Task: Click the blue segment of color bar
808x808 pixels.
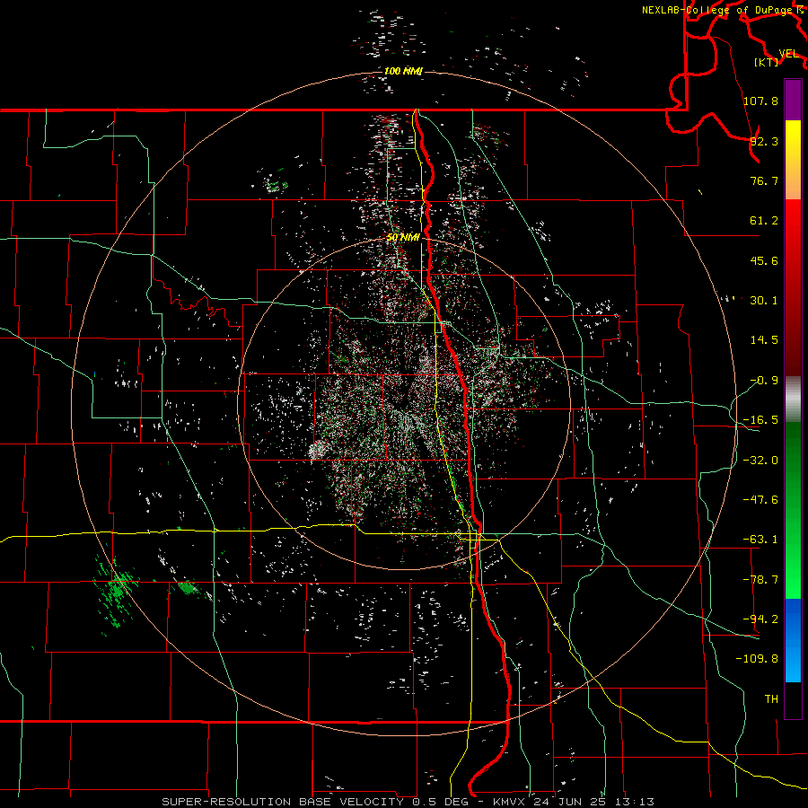Action: pyautogui.click(x=793, y=640)
